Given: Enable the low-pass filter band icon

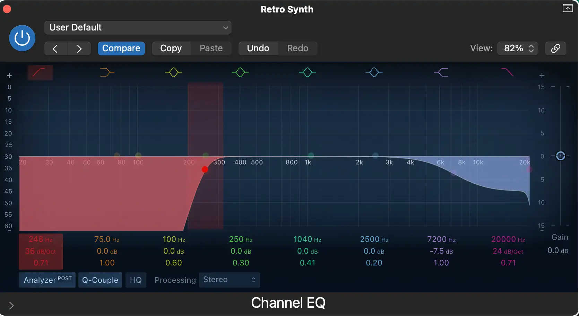Looking at the screenshot, I should tap(508, 72).
